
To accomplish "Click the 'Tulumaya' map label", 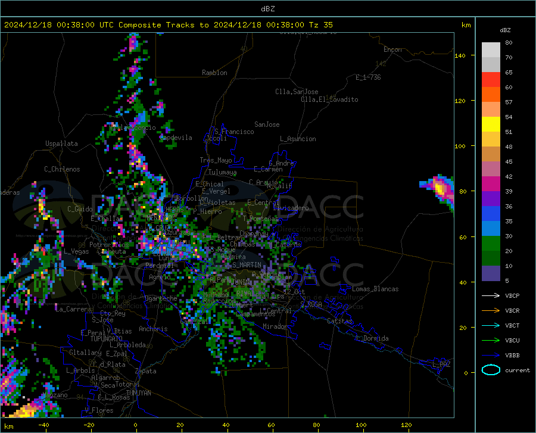I will [x=223, y=172].
